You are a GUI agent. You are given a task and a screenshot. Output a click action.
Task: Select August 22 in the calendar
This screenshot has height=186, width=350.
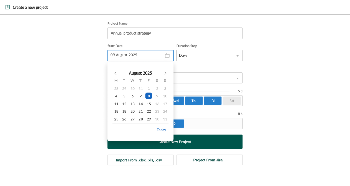click(149, 112)
